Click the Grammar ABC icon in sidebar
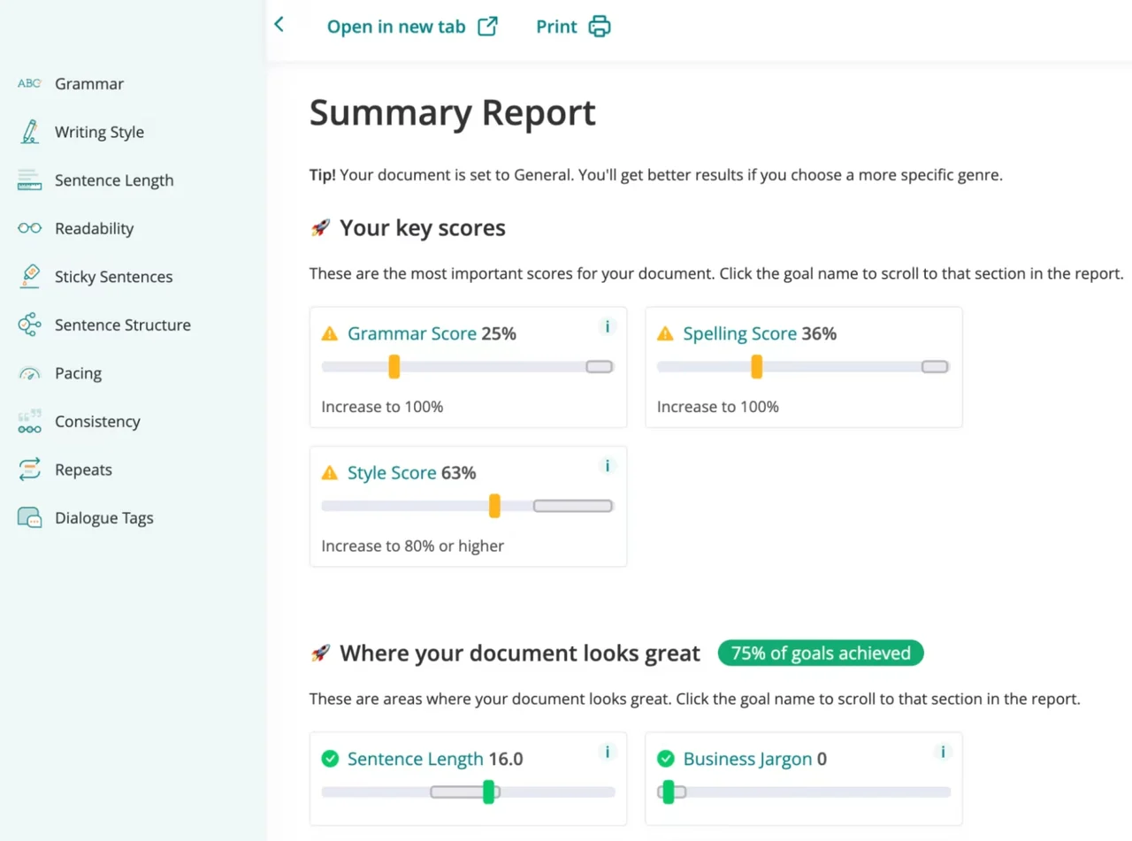 tap(29, 83)
